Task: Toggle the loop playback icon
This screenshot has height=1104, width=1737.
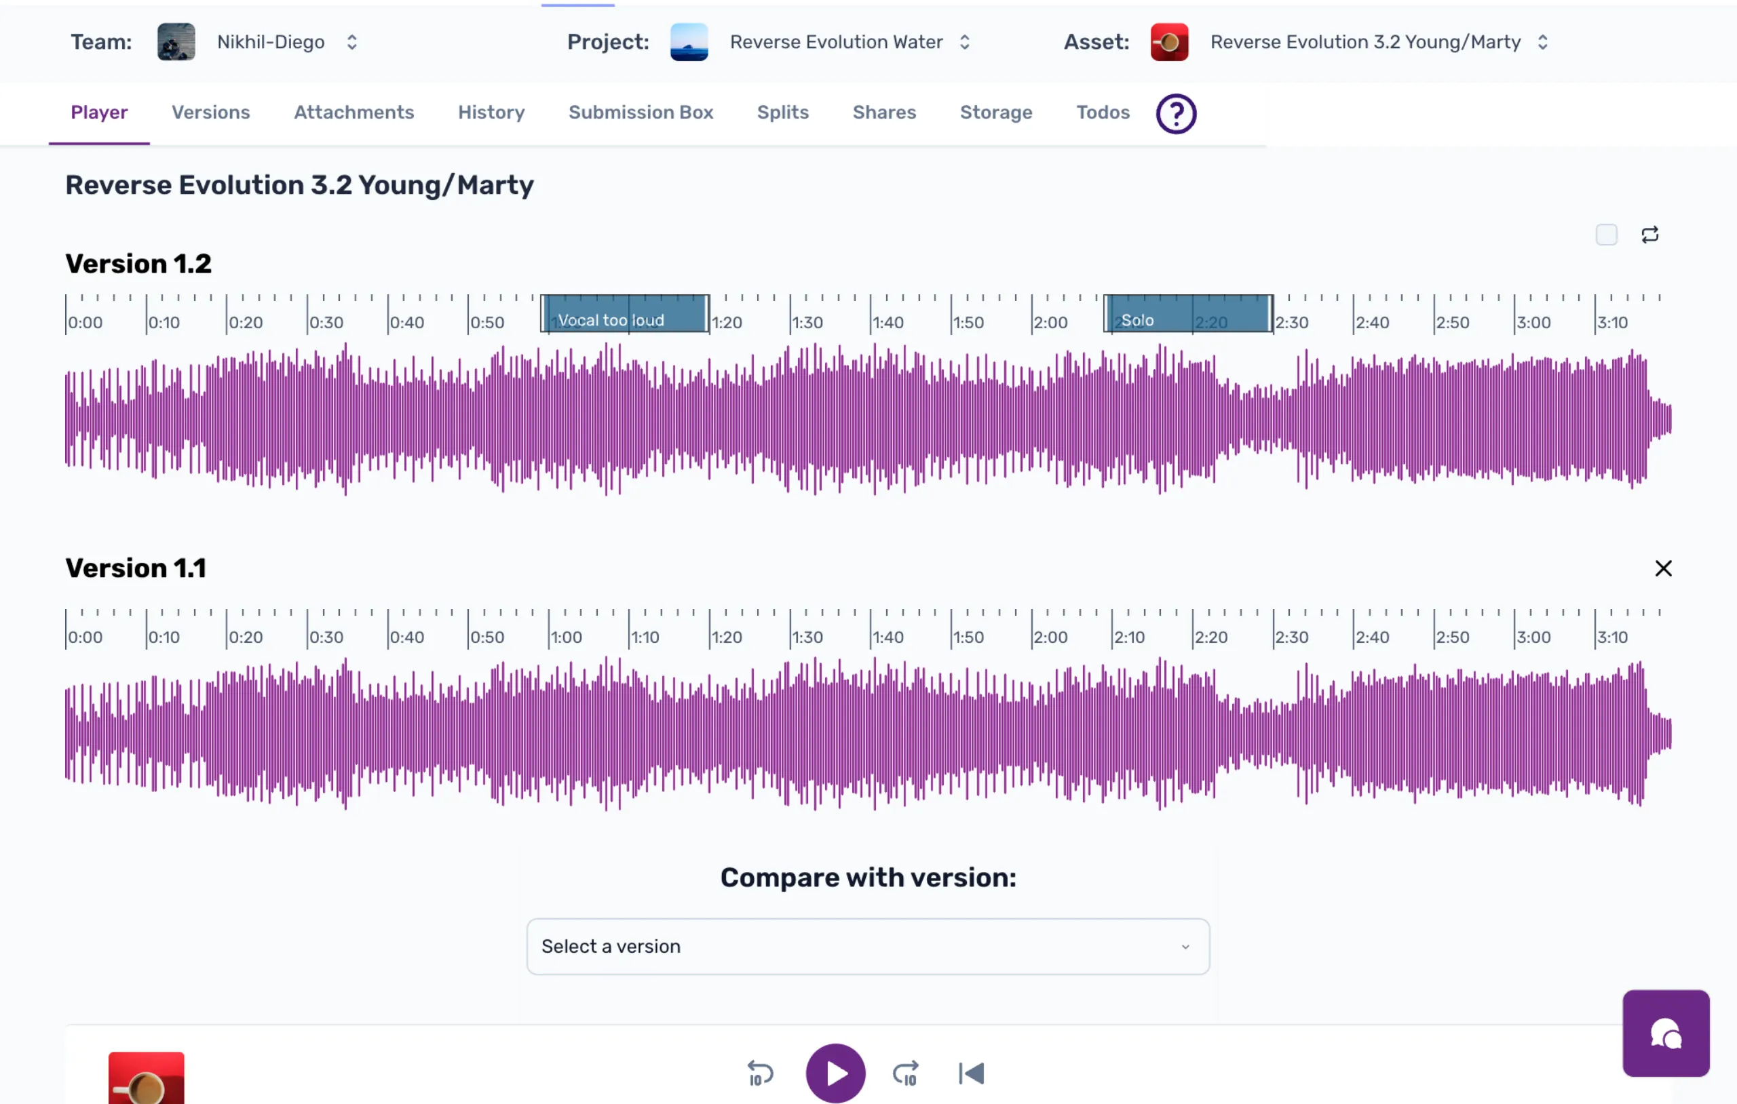Action: tap(1649, 235)
